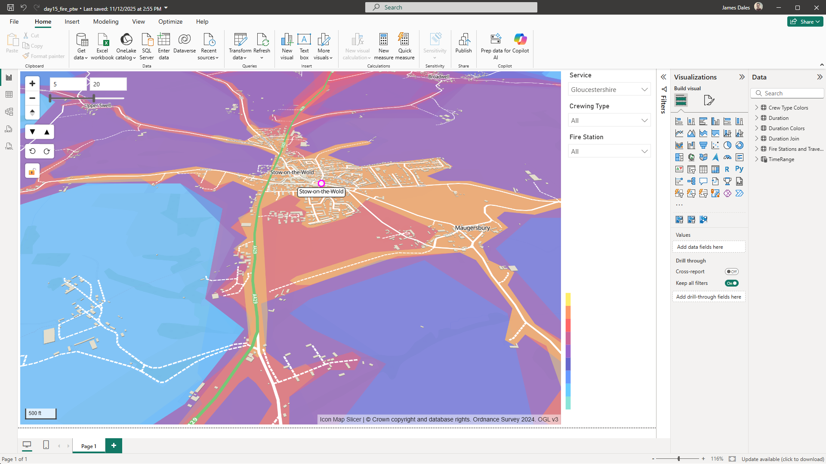Click Update available download notice
This screenshot has height=464, width=826.
(x=783, y=459)
